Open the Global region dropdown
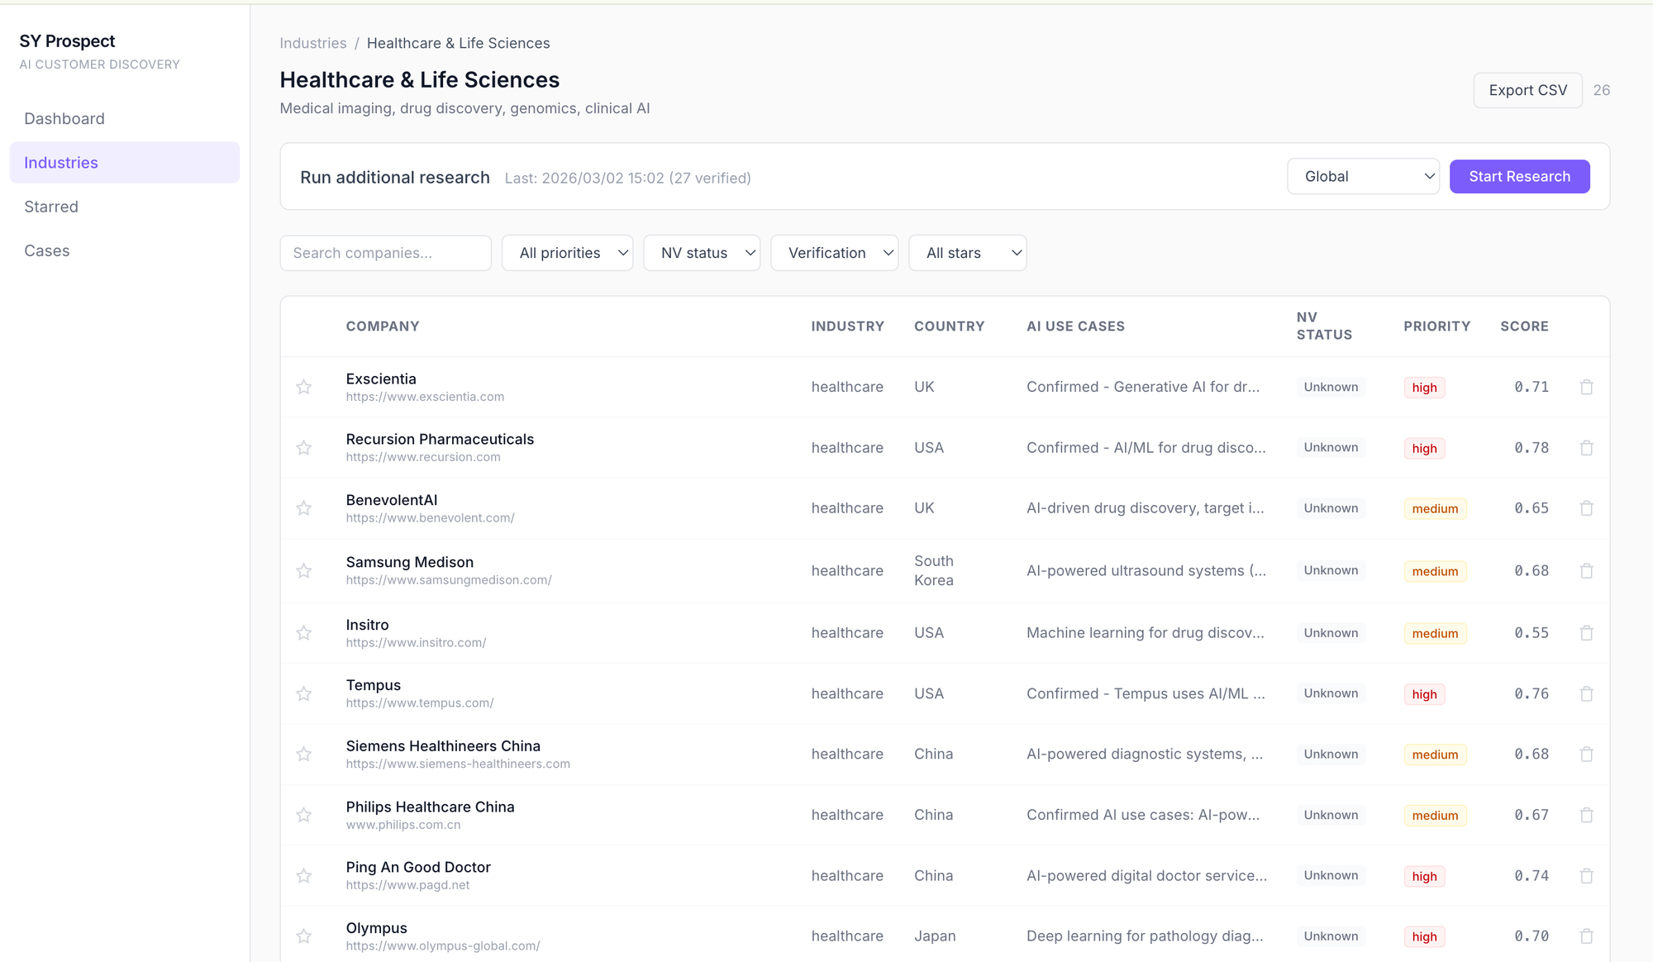1653x962 pixels. point(1363,177)
